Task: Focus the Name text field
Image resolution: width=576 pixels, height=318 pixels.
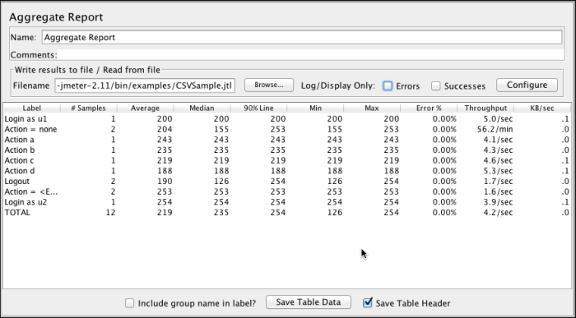Action: (x=302, y=37)
